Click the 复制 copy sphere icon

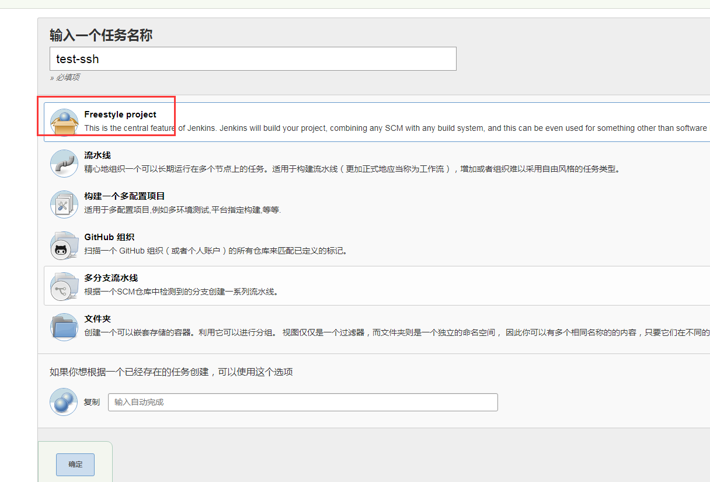click(64, 402)
